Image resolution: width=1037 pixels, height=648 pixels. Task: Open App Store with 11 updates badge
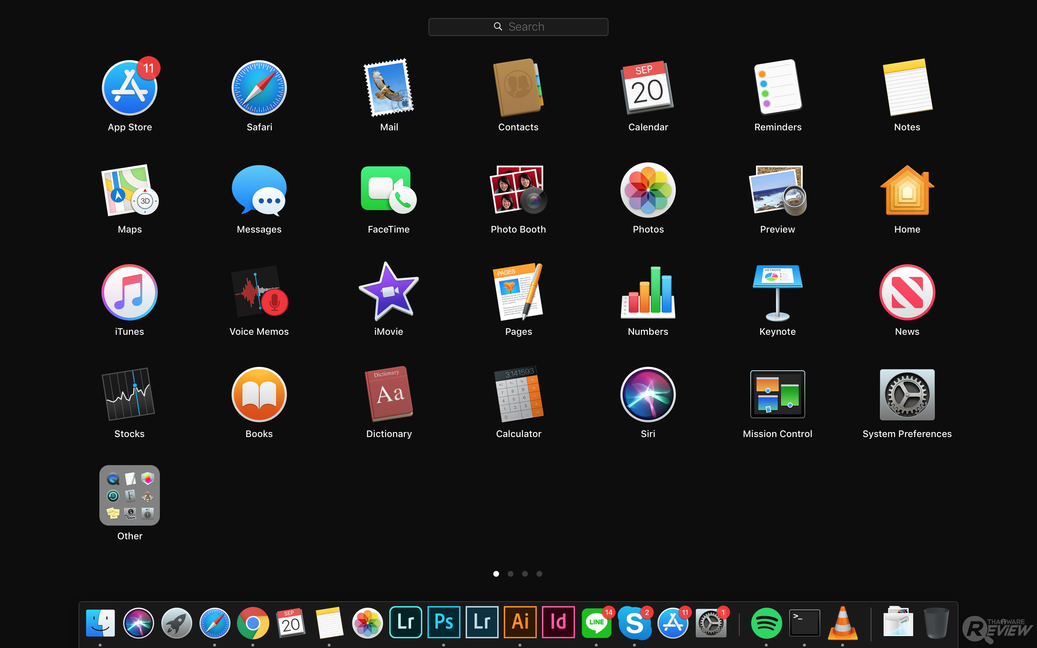coord(129,88)
